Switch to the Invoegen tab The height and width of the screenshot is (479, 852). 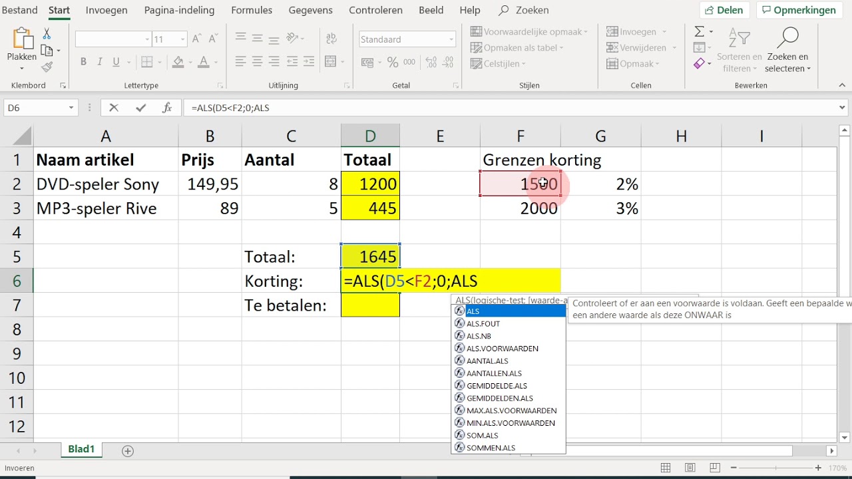[106, 10]
